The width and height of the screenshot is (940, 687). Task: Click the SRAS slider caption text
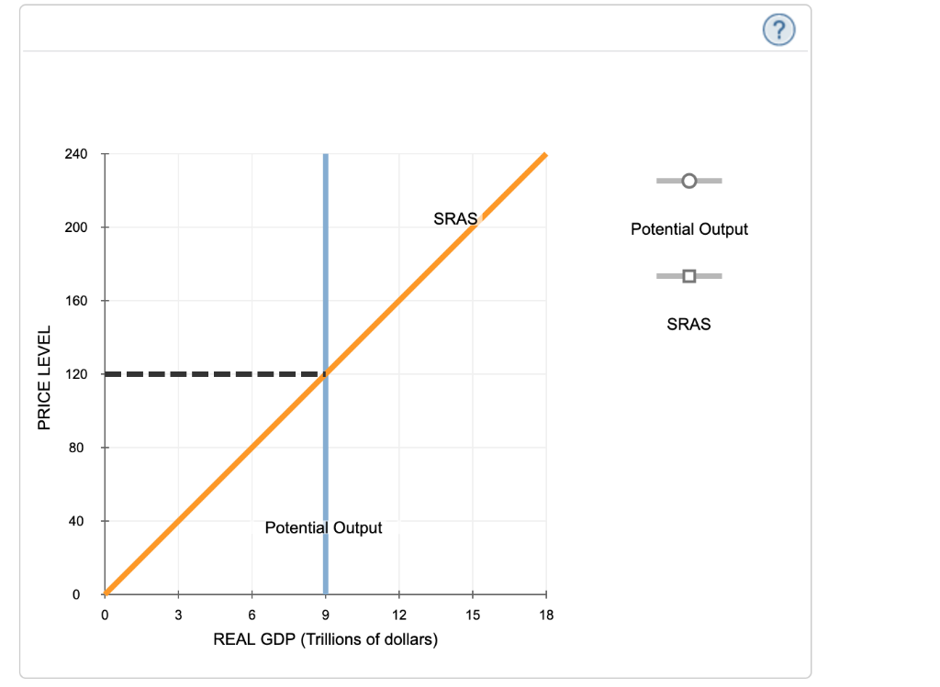[688, 324]
